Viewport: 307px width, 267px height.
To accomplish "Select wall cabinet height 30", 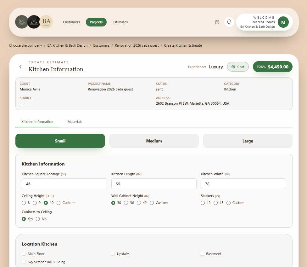I will pyautogui.click(x=113, y=203).
